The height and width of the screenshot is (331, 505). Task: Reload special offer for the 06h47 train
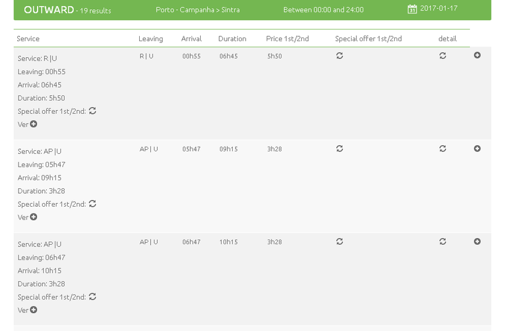[x=442, y=242]
